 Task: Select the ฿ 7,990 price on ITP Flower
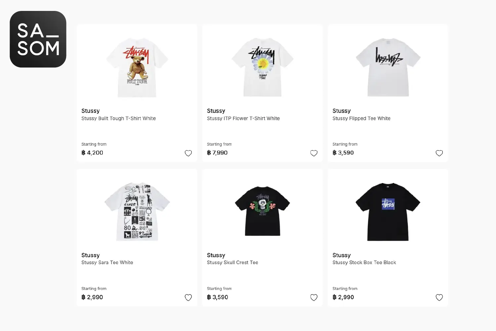click(x=217, y=153)
